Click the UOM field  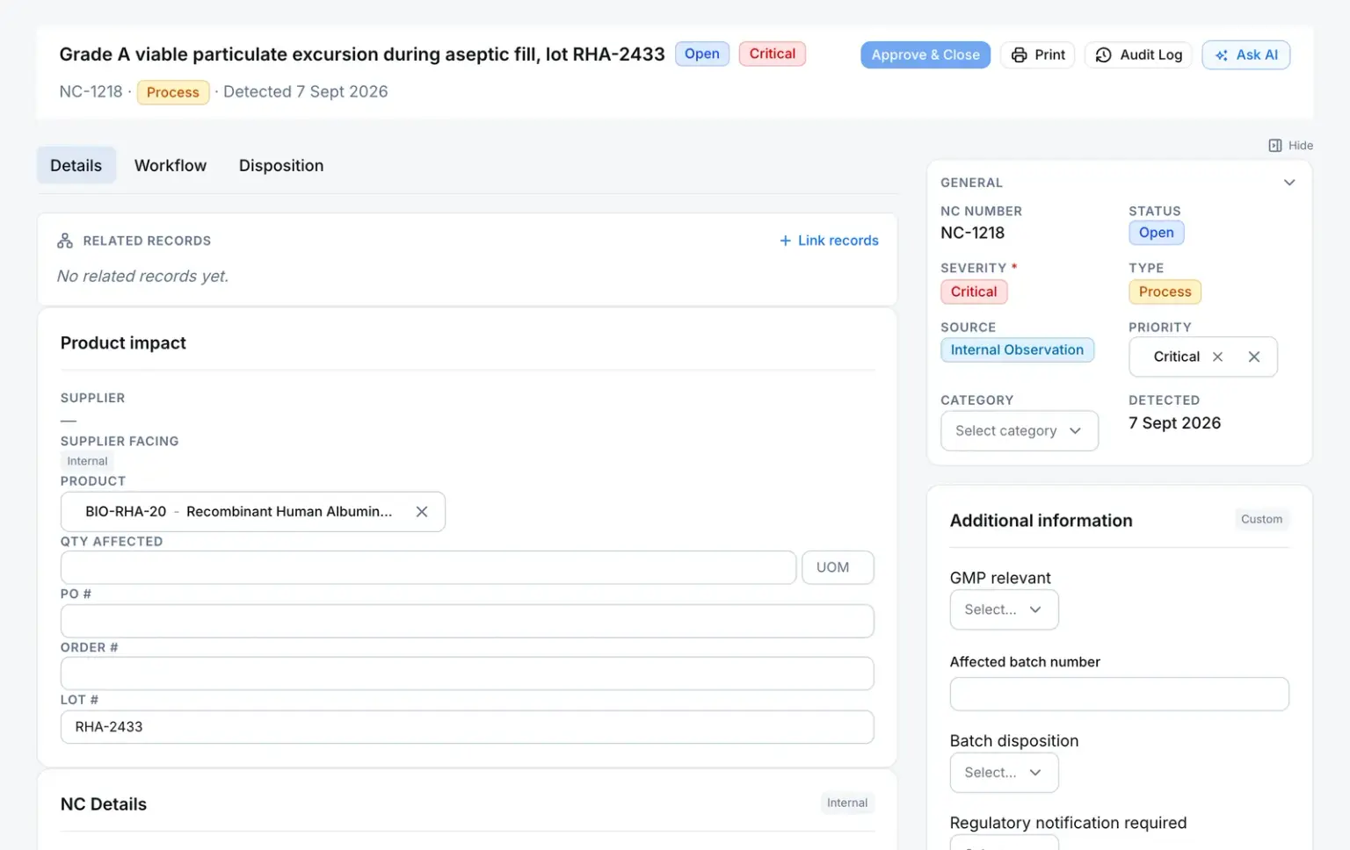pyautogui.click(x=838, y=567)
